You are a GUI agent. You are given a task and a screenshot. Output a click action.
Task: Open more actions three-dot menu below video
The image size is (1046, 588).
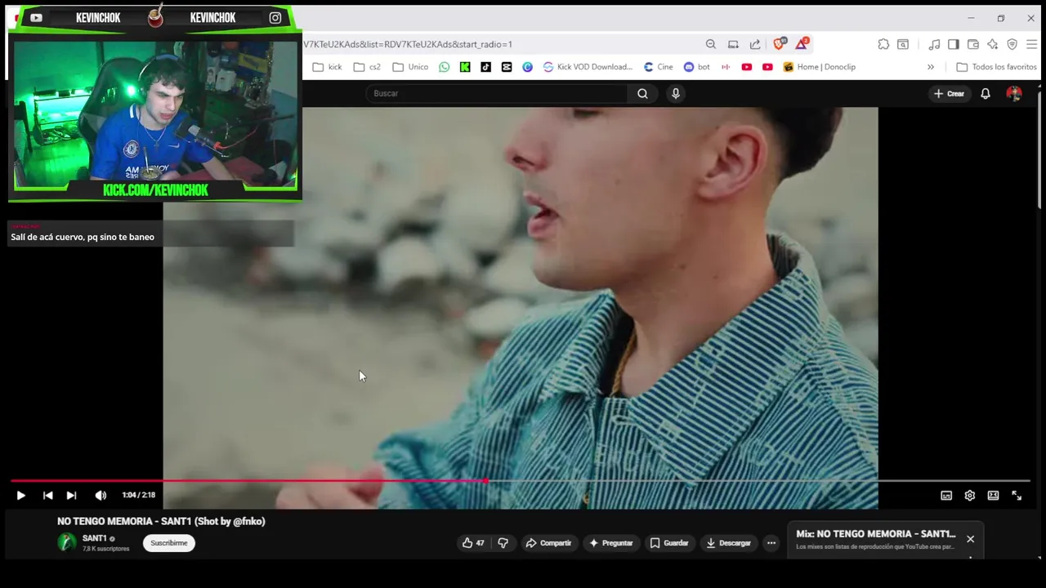point(771,543)
